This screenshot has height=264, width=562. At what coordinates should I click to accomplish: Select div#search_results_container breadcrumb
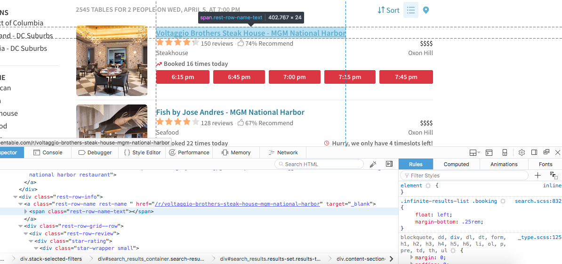tap(151, 259)
